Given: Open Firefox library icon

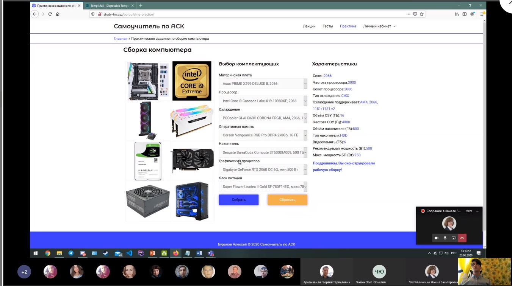Looking at the screenshot, I should 457,14.
